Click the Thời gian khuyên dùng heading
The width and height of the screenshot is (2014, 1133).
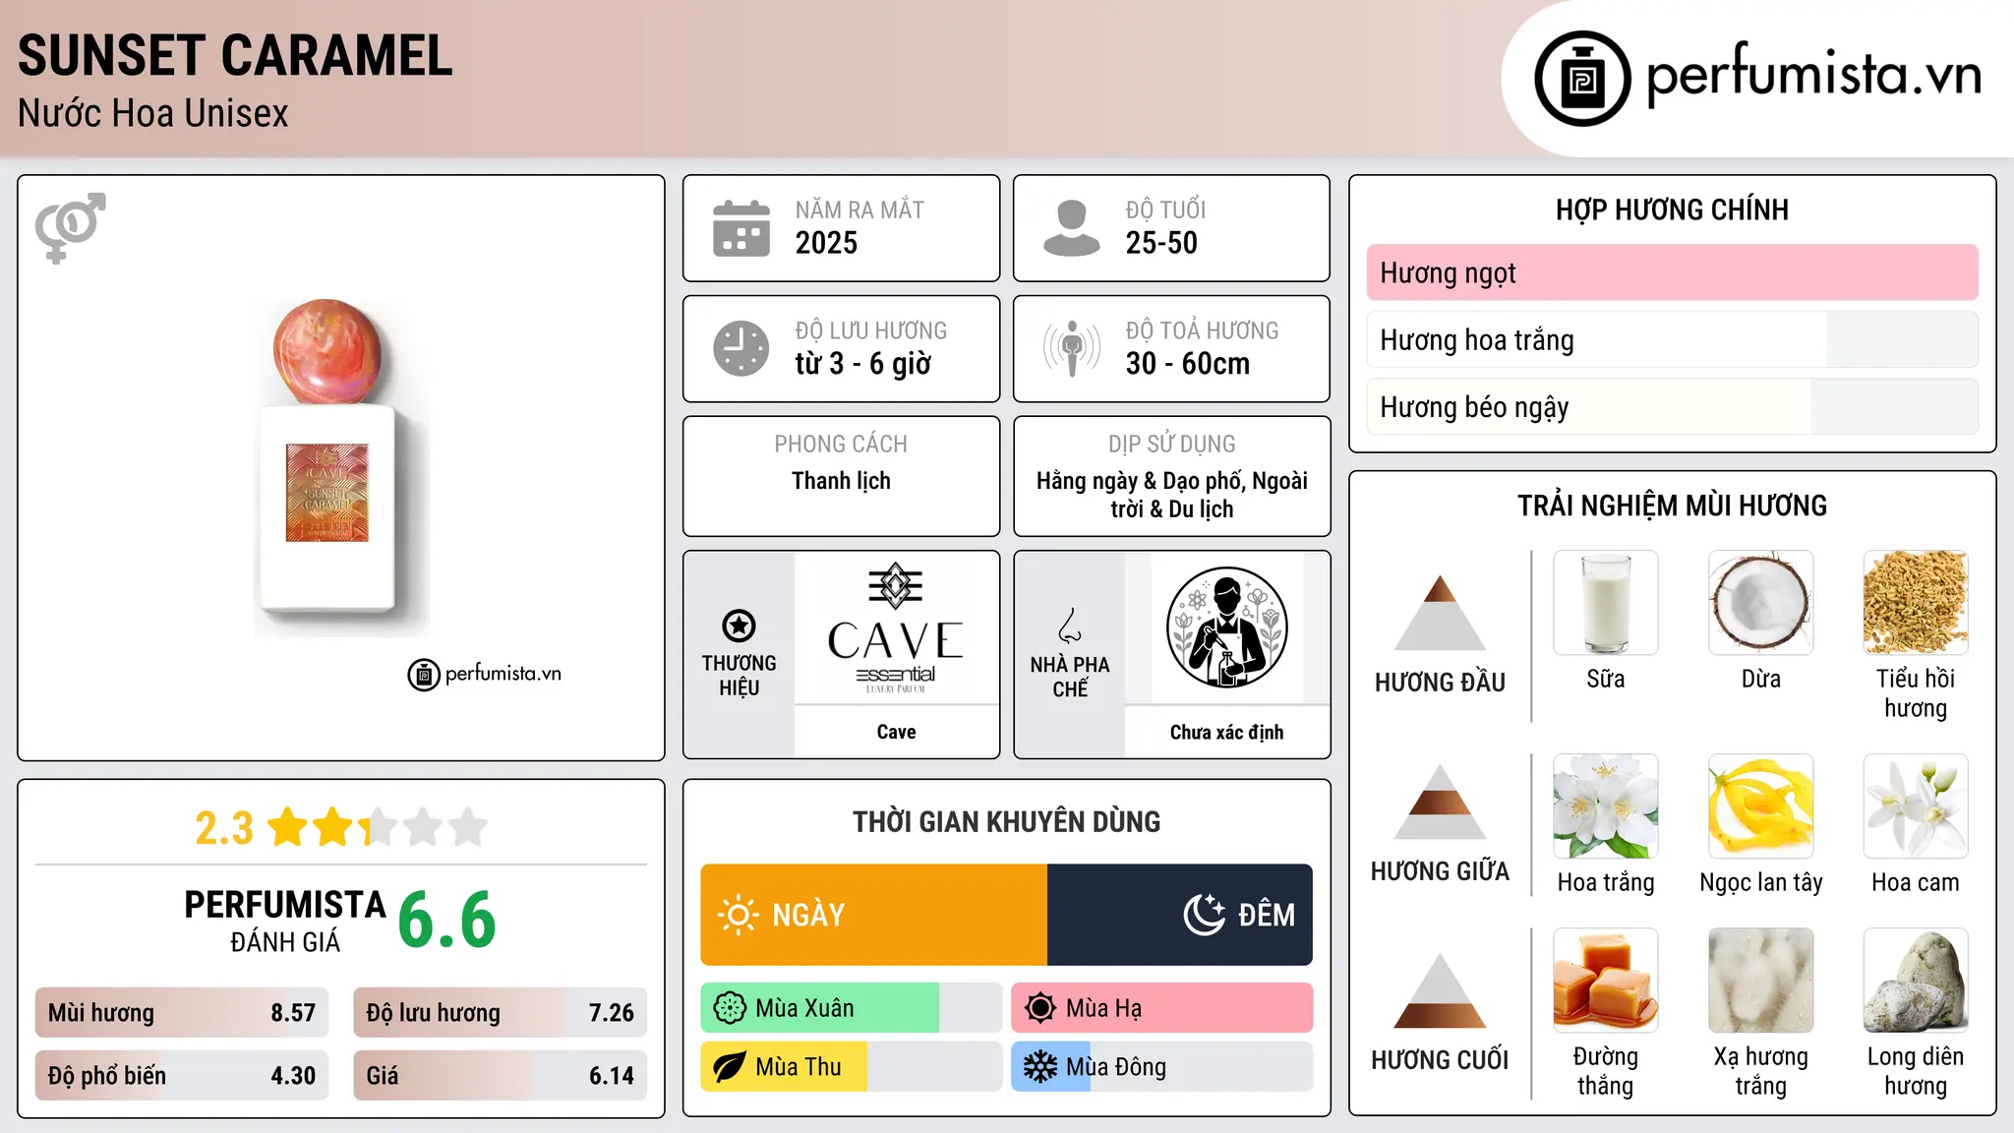[x=1006, y=821]
